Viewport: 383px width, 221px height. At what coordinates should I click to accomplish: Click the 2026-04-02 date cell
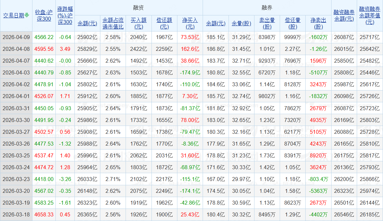pos(16,85)
